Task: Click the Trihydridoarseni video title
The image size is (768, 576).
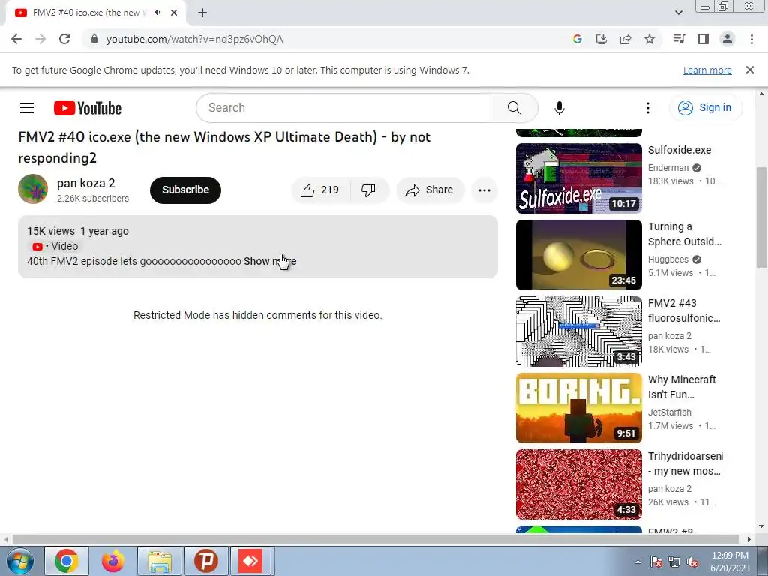Action: point(685,463)
